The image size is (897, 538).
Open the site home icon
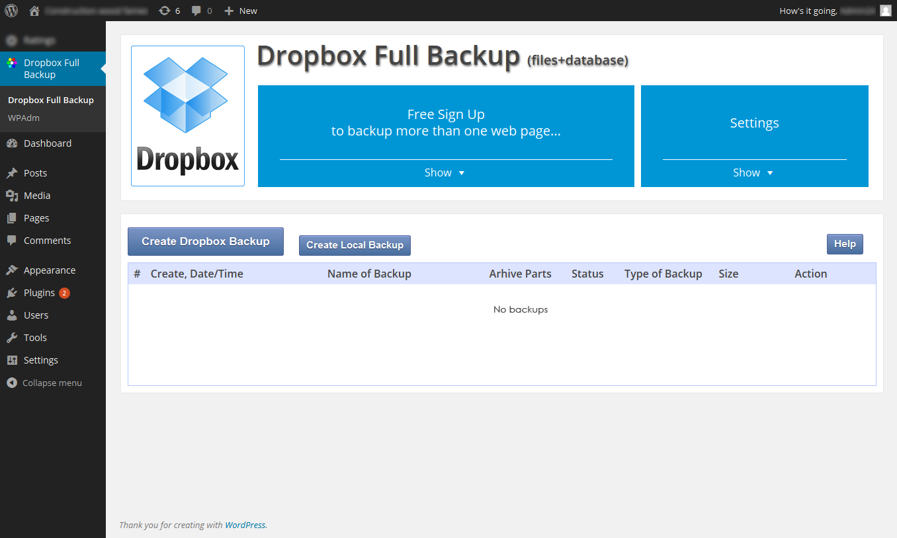coord(34,11)
